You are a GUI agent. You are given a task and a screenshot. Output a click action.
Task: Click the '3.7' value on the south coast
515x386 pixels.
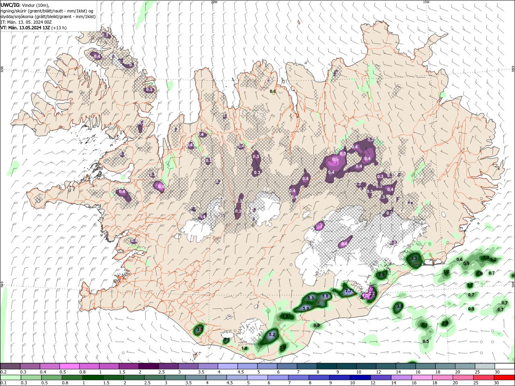click(227, 340)
